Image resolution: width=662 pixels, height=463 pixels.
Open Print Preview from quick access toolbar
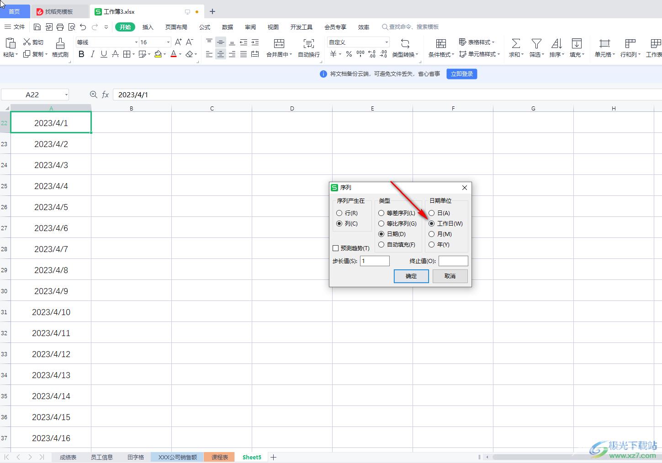point(72,27)
